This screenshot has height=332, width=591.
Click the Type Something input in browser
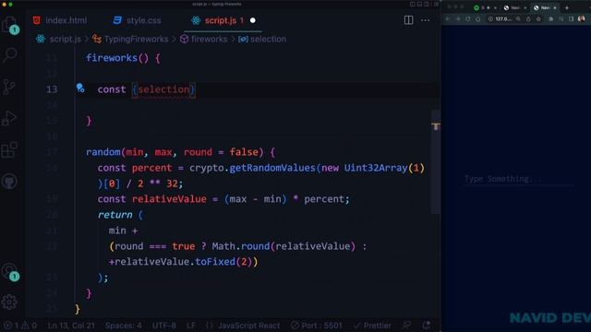tap(519, 179)
